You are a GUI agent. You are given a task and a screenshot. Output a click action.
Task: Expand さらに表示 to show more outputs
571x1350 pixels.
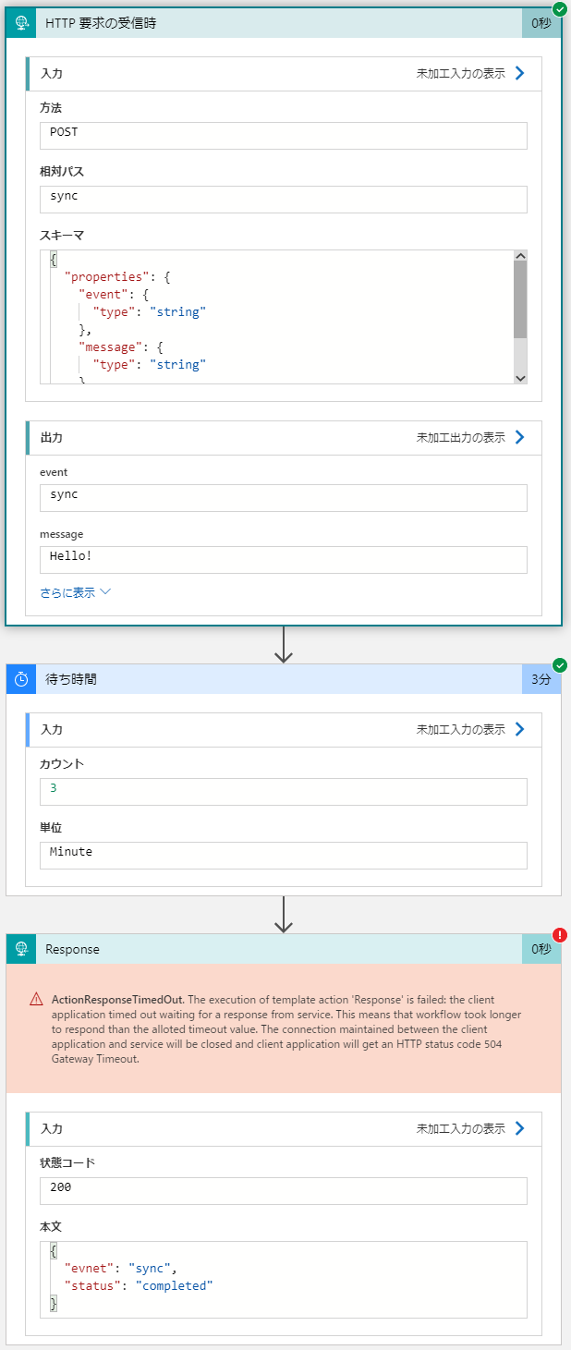coord(75,592)
